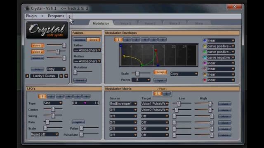Go to previous patch with left arrow
Screen dimensions: 264x148
point(27,76)
